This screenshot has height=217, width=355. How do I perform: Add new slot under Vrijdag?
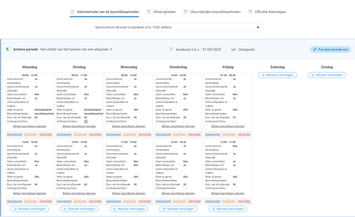[x=228, y=209]
